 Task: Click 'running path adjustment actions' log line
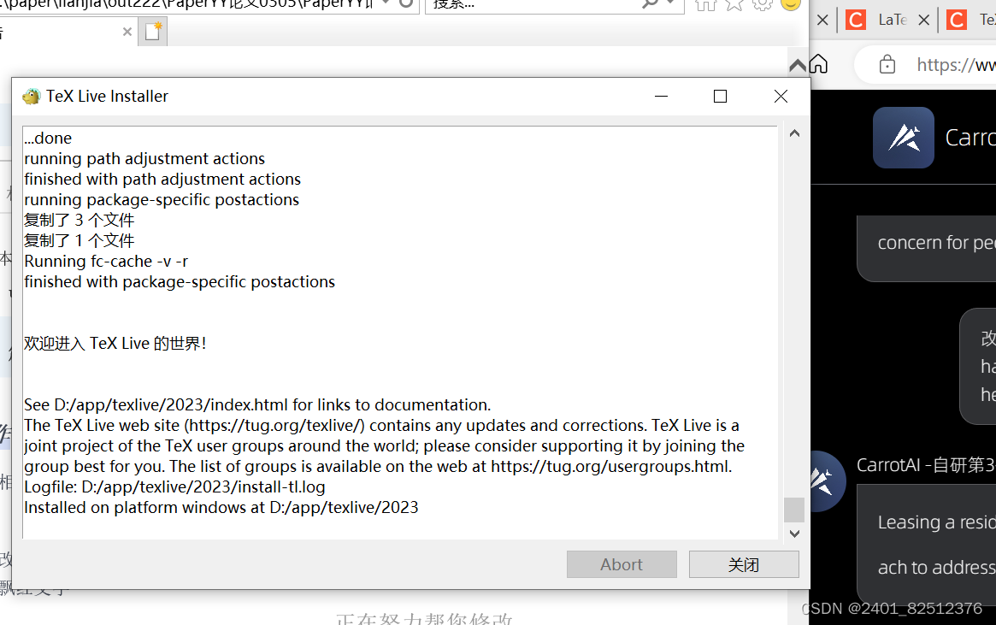coord(144,159)
